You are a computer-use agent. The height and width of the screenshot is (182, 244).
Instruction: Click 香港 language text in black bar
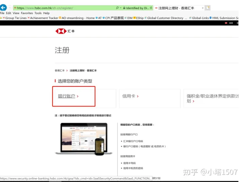(231, 23)
